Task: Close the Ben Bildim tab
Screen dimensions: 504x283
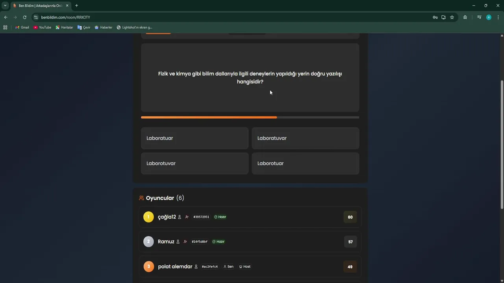Action: pyautogui.click(x=67, y=6)
